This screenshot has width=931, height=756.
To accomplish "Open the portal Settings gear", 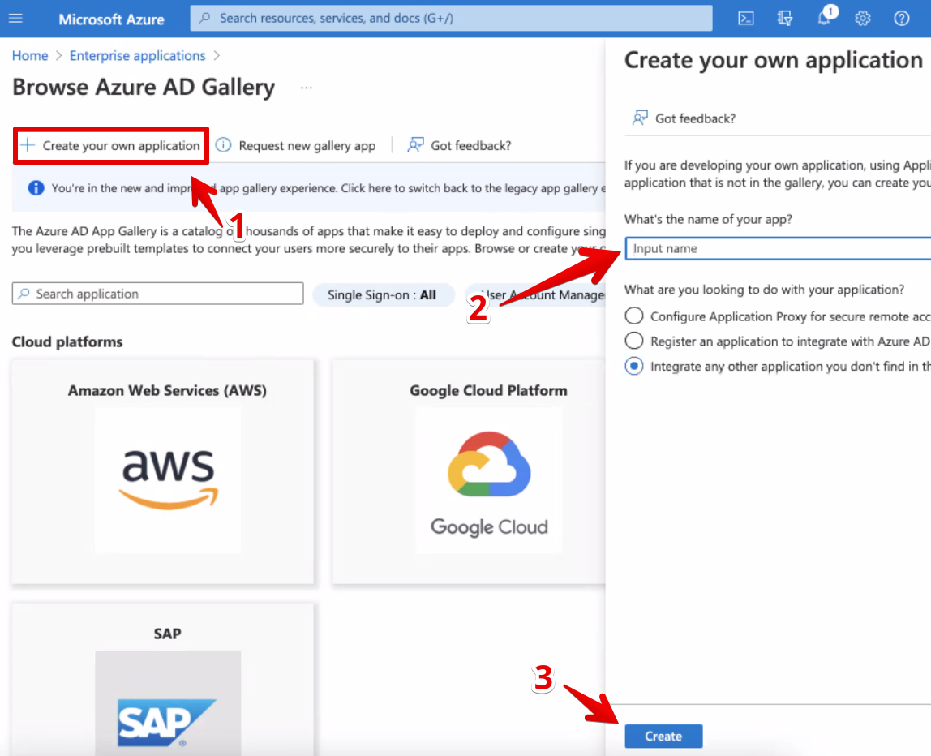I will [x=862, y=18].
